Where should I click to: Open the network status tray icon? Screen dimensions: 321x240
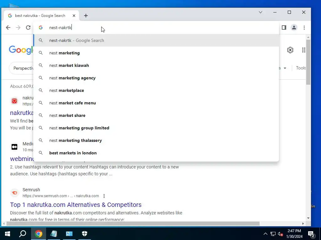tap(273, 234)
